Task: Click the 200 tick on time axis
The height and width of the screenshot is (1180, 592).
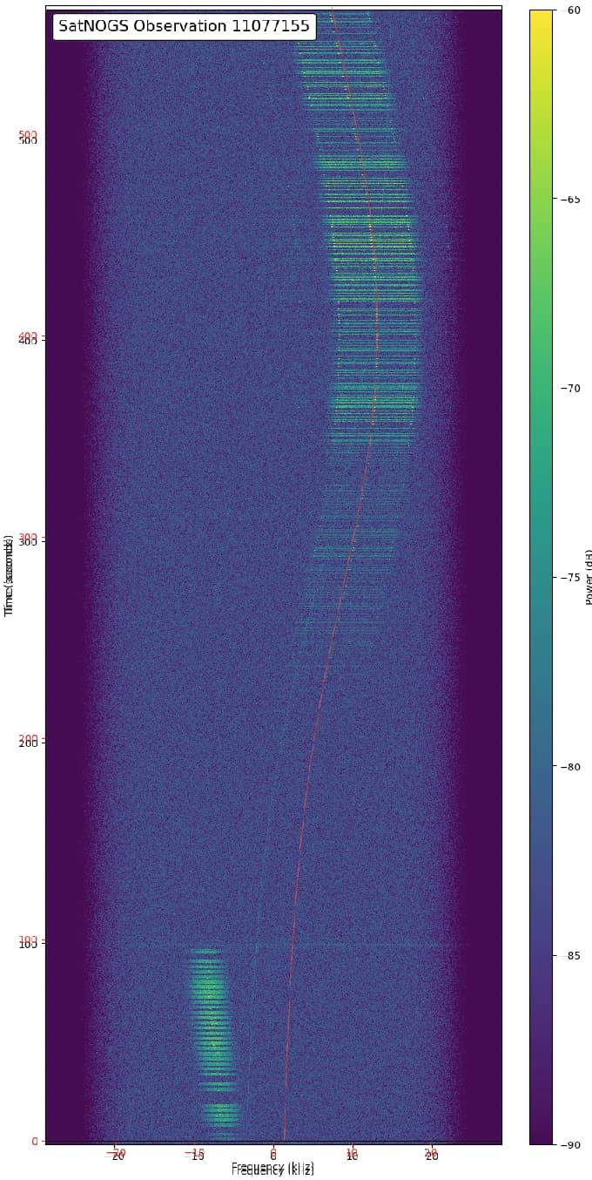Action: pos(28,742)
